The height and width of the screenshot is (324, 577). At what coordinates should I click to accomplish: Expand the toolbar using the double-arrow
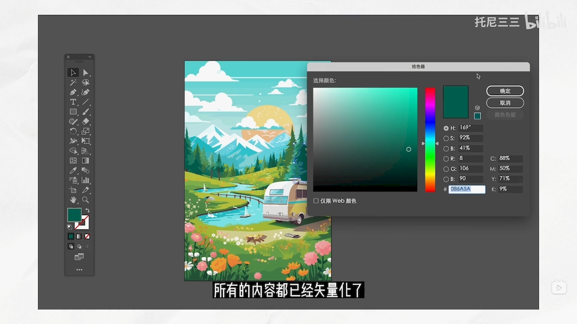pyautogui.click(x=90, y=57)
